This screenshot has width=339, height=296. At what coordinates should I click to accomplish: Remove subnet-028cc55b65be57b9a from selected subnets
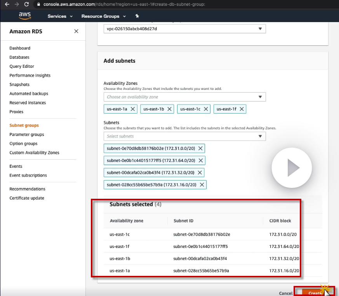[202, 185]
